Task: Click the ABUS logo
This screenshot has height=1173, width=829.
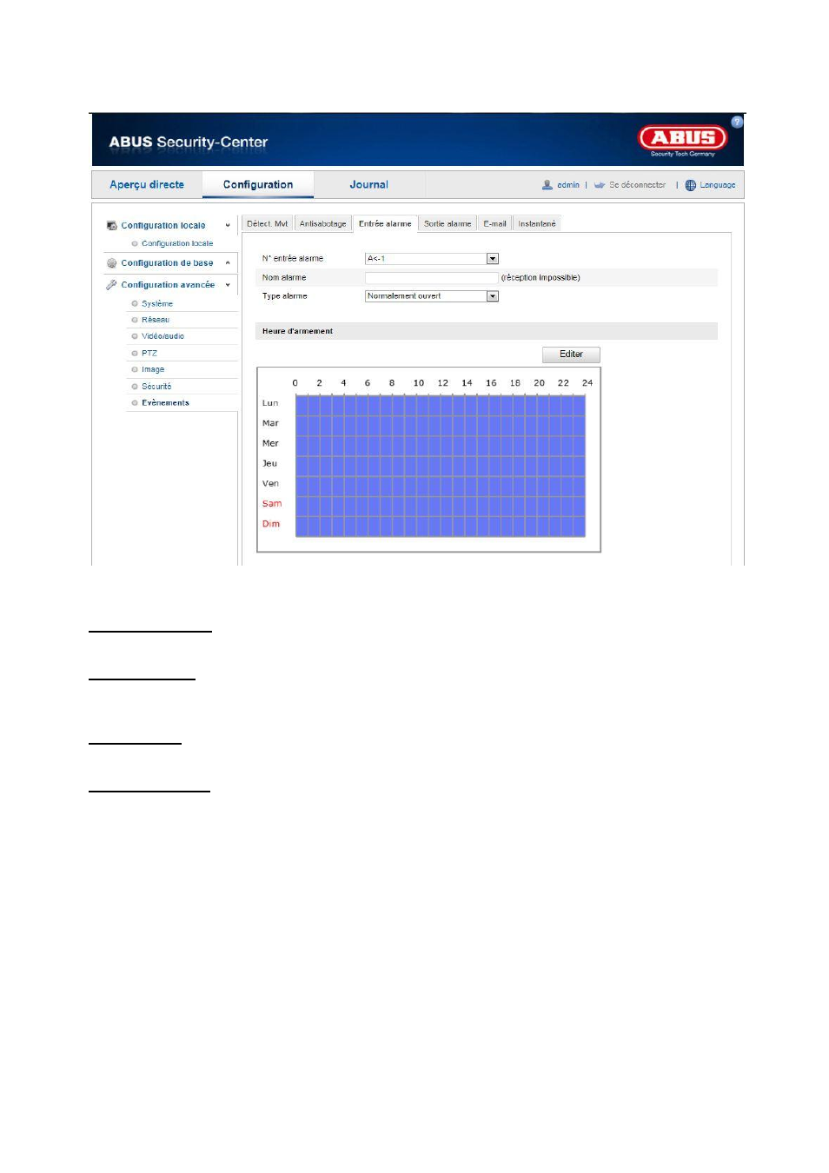Action: 683,138
